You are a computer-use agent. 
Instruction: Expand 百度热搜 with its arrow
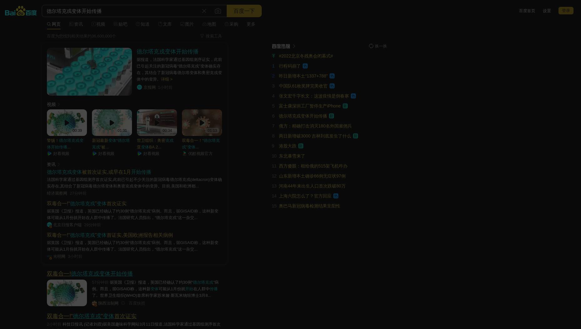[x=294, y=46]
